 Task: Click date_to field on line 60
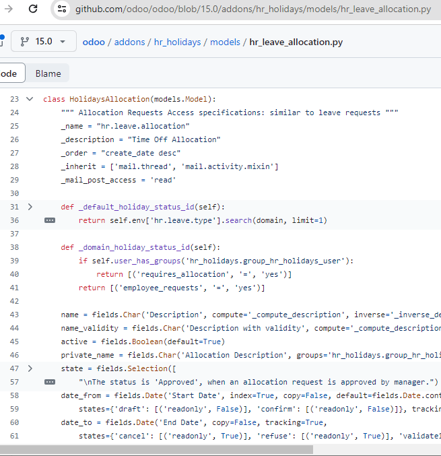(x=77, y=422)
